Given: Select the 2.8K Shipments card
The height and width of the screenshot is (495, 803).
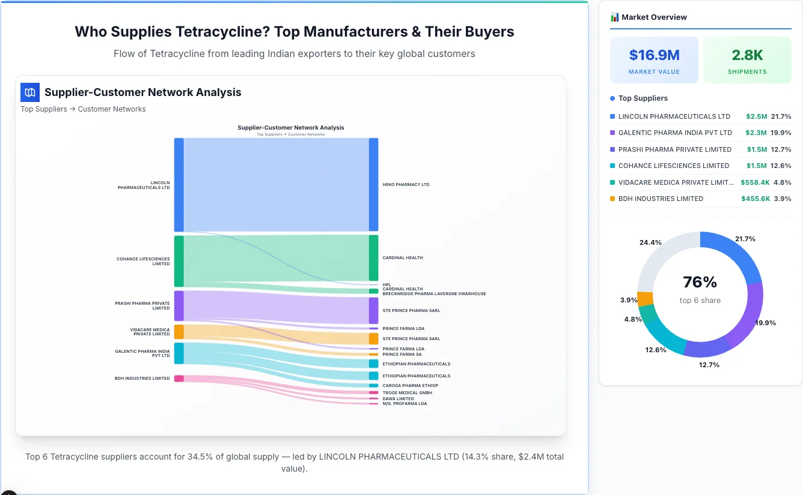Looking at the screenshot, I should (x=747, y=59).
